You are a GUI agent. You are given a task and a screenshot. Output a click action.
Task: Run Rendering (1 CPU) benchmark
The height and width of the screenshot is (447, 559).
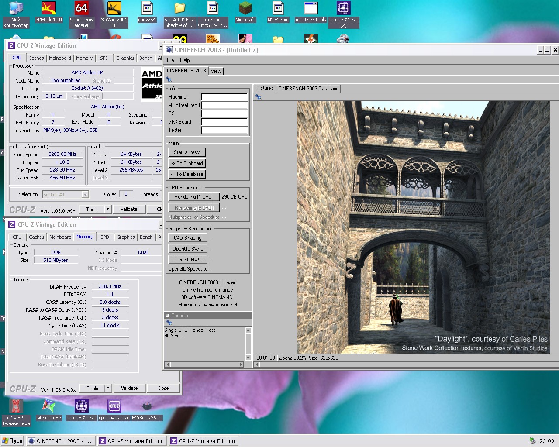click(194, 197)
